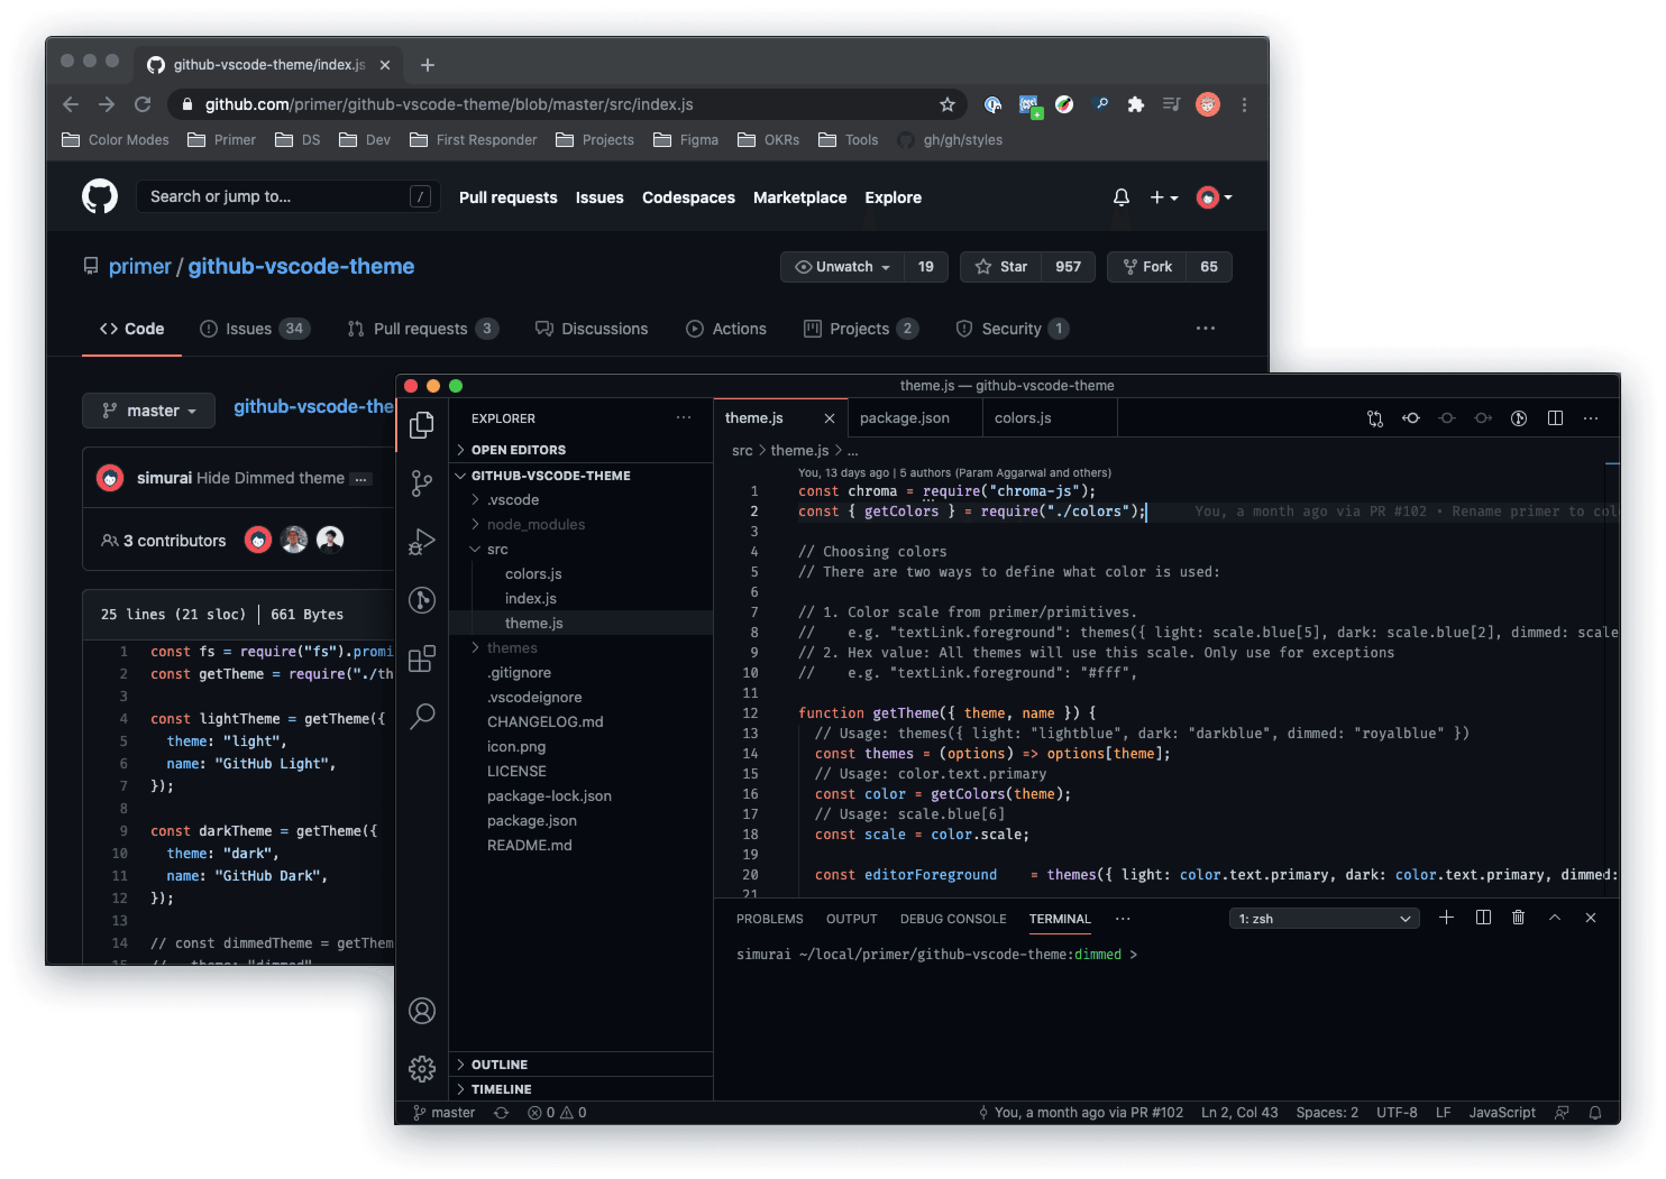Click the GitHub search input field
1666x1179 pixels.
click(276, 197)
